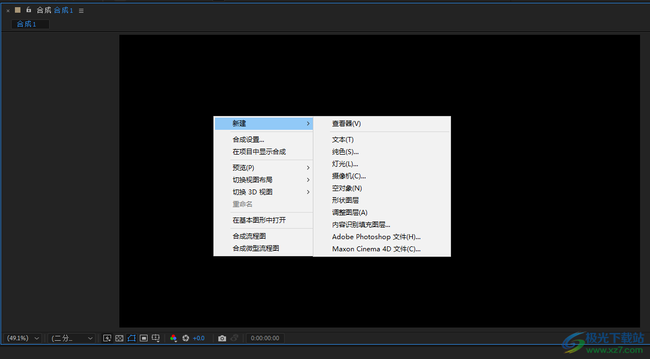Expand the 切换视图布局 submenu
650x359 pixels.
263,179
